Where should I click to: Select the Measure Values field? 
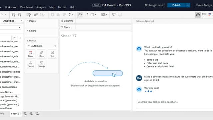[6, 108]
